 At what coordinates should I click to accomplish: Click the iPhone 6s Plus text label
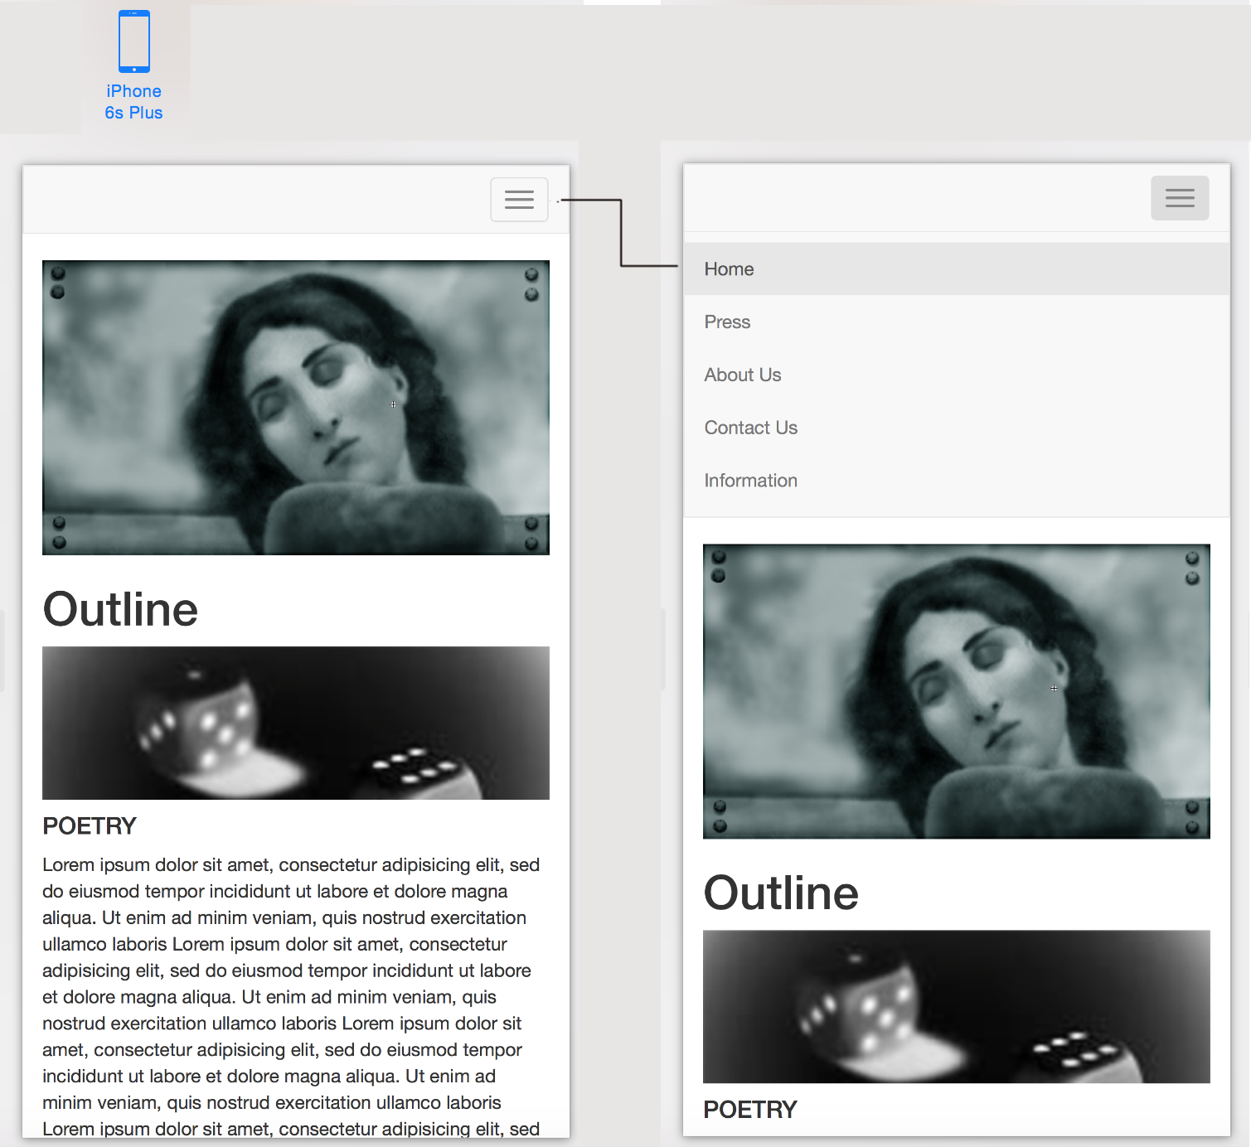[x=133, y=102]
